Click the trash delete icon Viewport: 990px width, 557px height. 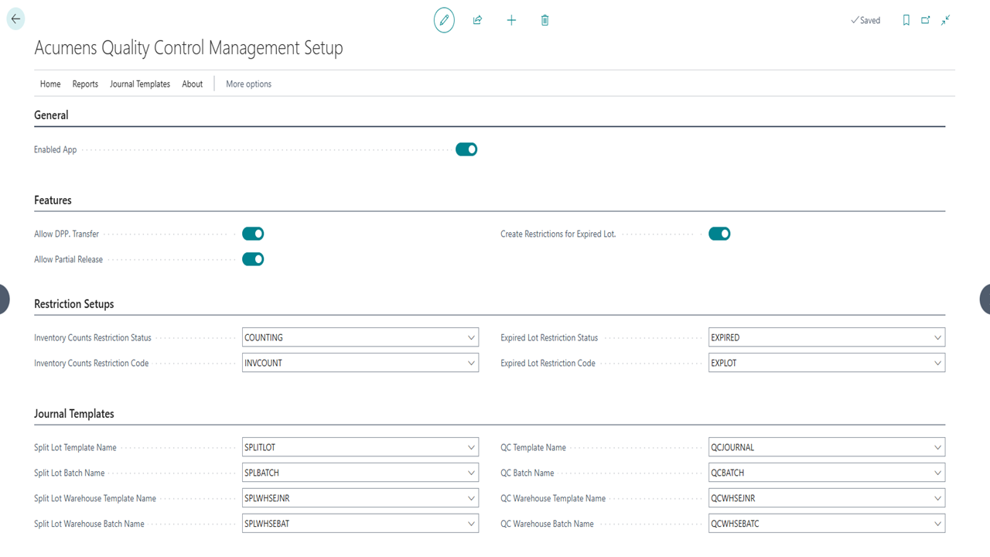click(x=544, y=20)
